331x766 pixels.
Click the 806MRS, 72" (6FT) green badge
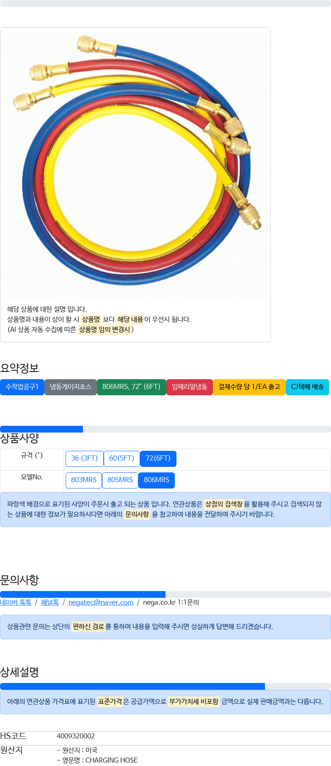pos(132,387)
